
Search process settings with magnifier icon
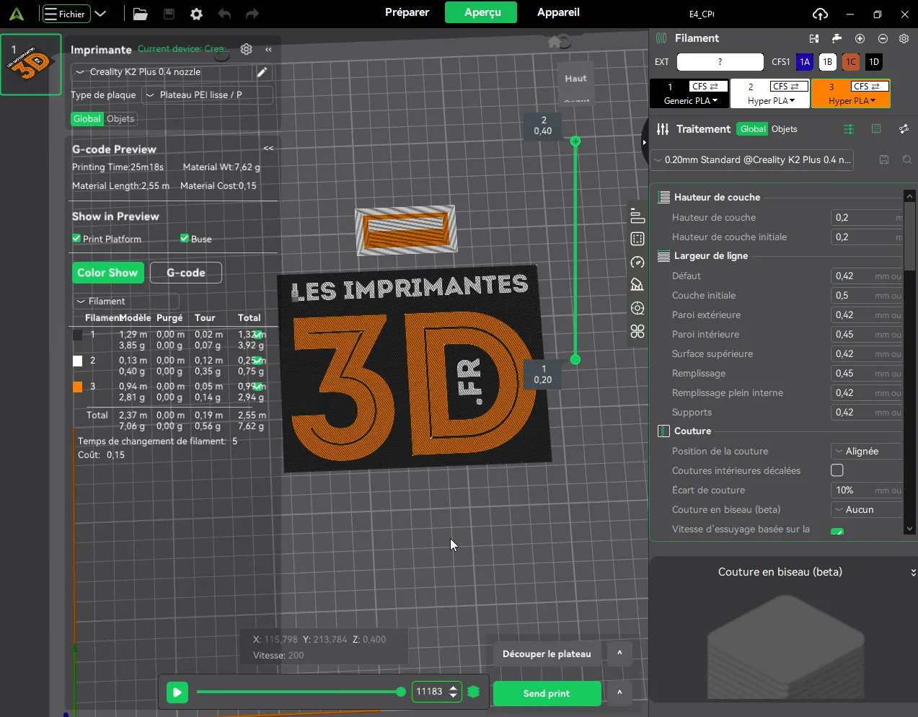pyautogui.click(x=907, y=160)
